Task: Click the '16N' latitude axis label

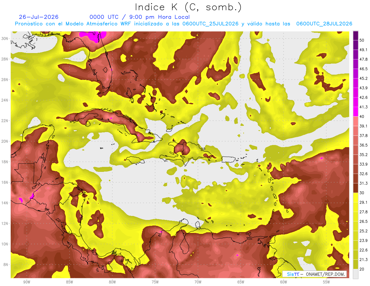Action: (5, 182)
